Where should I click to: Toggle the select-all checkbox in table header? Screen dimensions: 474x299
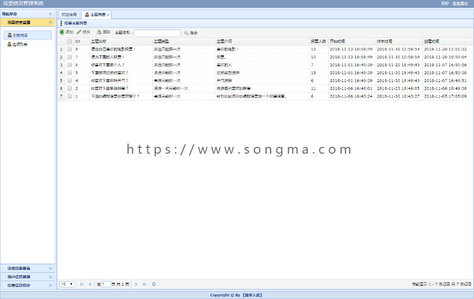[x=69, y=42]
